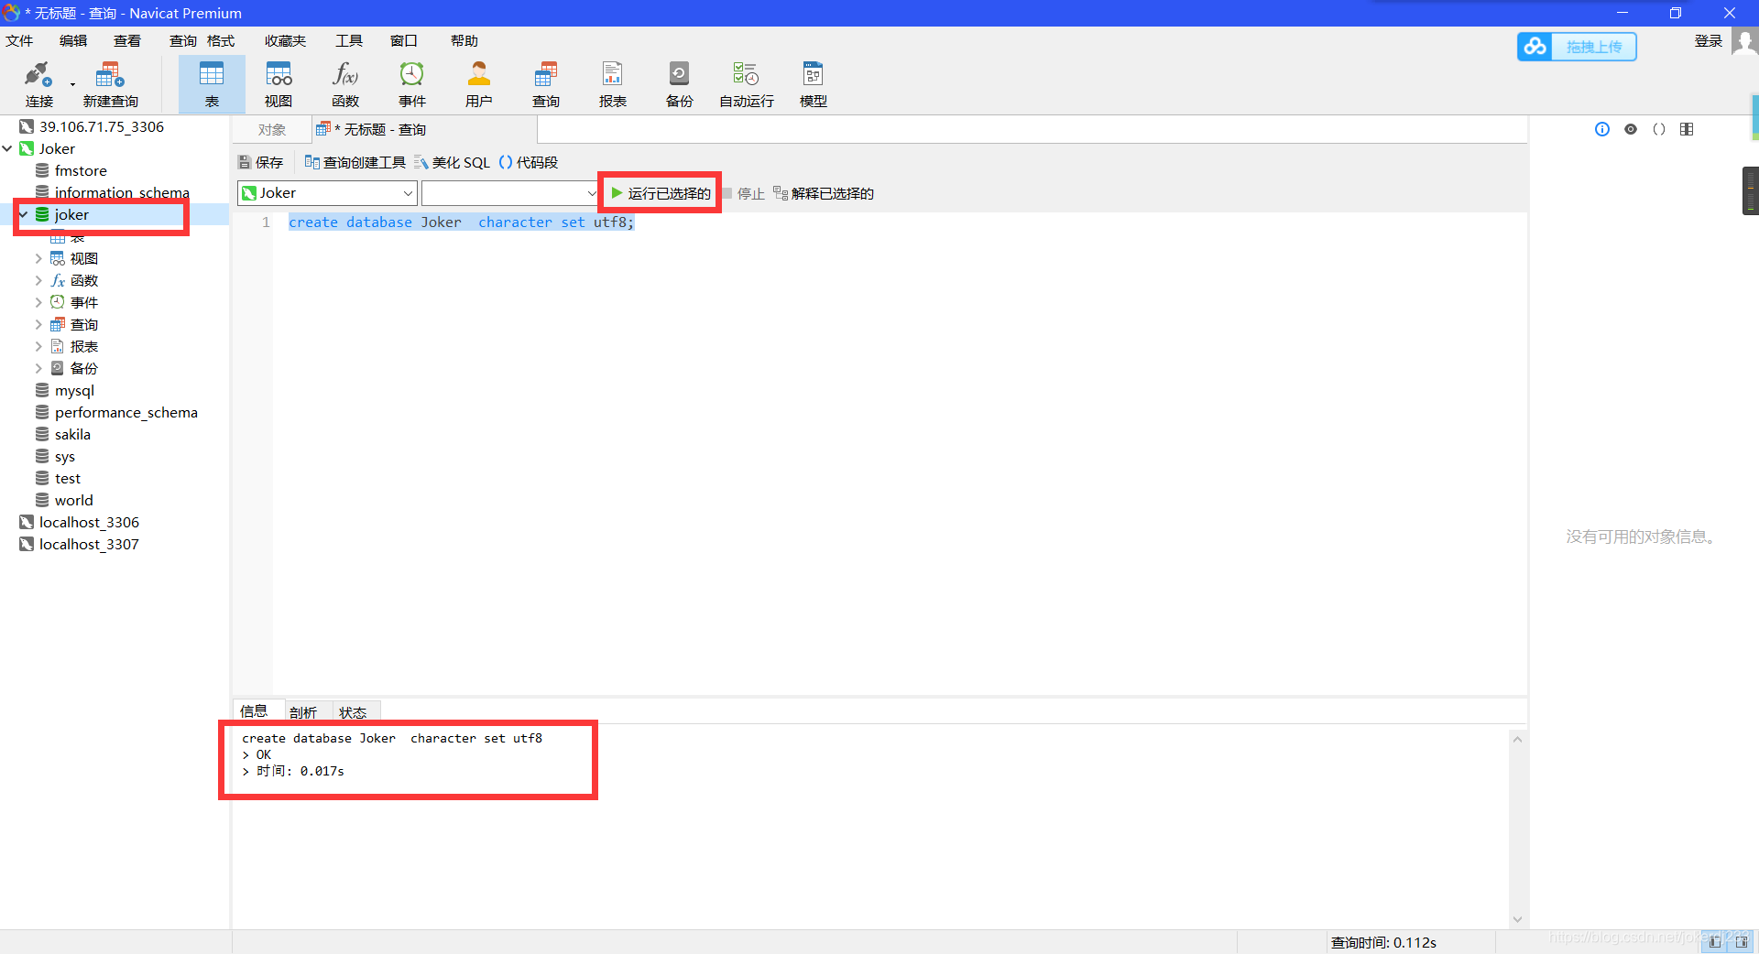Open the Query (查询) toolbar icon
The width and height of the screenshot is (1759, 954).
(x=546, y=84)
